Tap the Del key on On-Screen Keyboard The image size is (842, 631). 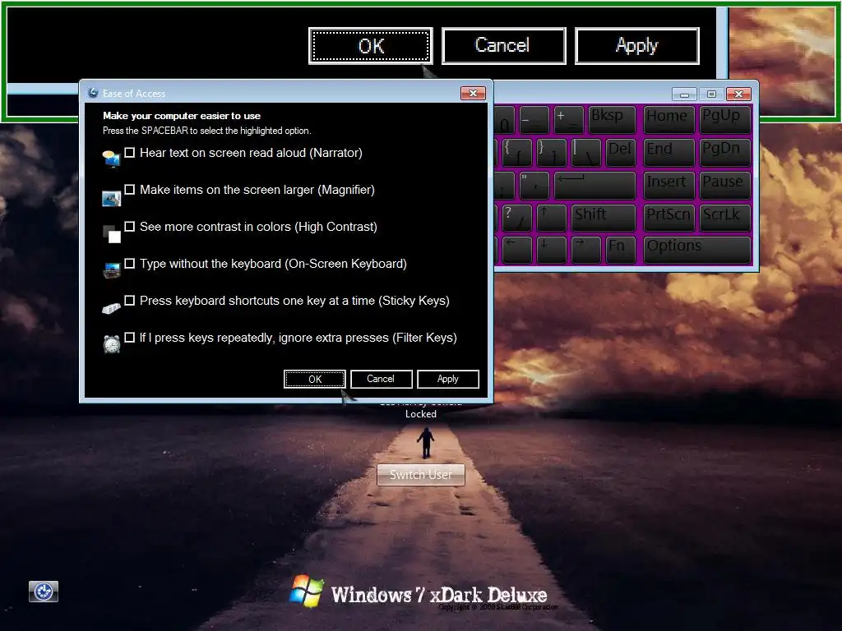[621, 152]
